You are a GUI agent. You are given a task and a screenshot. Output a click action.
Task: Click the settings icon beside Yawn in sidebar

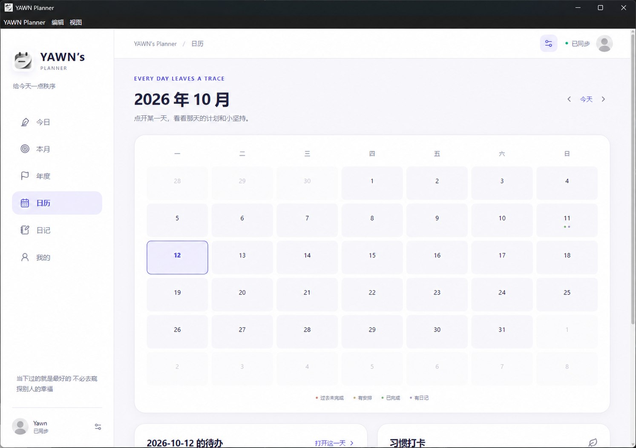(98, 427)
